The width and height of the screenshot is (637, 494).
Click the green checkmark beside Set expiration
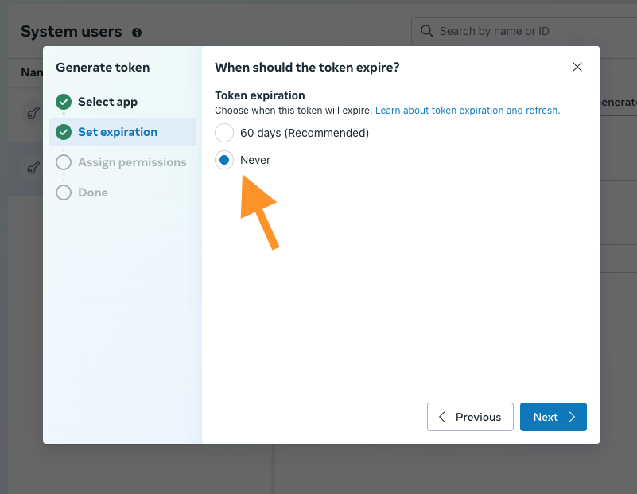coord(64,132)
